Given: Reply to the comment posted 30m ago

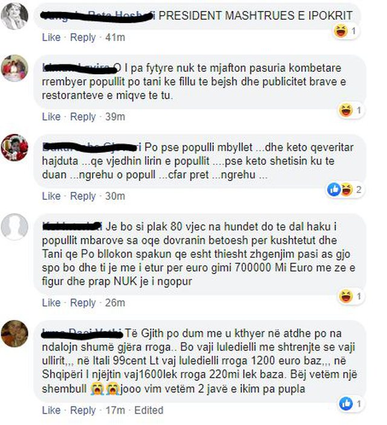Looking at the screenshot, I should tap(83, 196).
